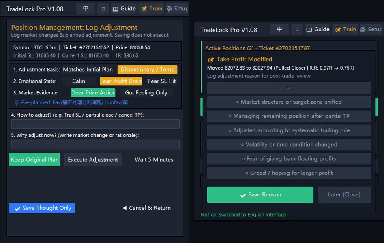This screenshot has width=384, height=243.
Task: Click the Pre-planned hint link
Action: click(73, 102)
